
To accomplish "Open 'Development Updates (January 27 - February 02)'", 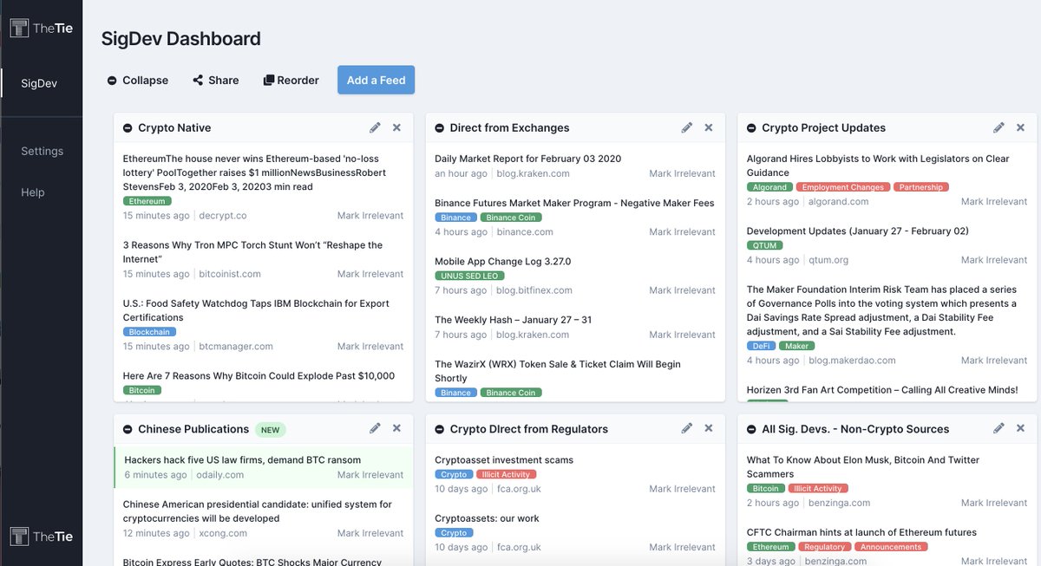I will tap(858, 231).
